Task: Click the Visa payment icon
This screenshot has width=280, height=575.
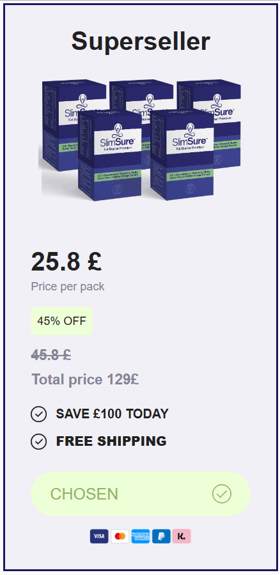Action: tap(99, 536)
